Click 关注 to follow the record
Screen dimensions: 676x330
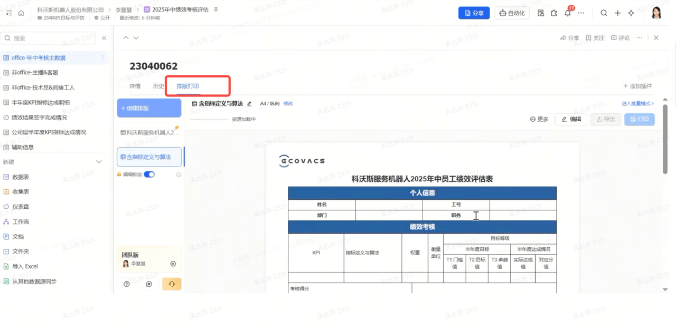595,38
